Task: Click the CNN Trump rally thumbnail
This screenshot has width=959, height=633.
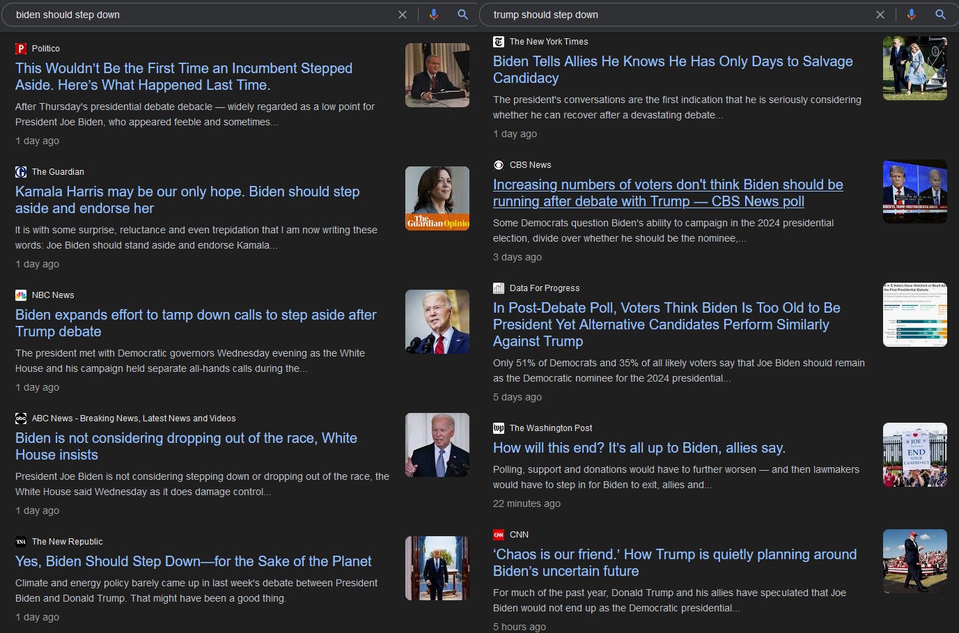Action: tap(915, 561)
